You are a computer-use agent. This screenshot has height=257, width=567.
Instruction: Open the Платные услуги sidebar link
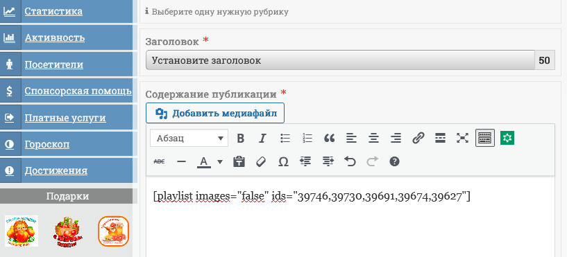[65, 118]
